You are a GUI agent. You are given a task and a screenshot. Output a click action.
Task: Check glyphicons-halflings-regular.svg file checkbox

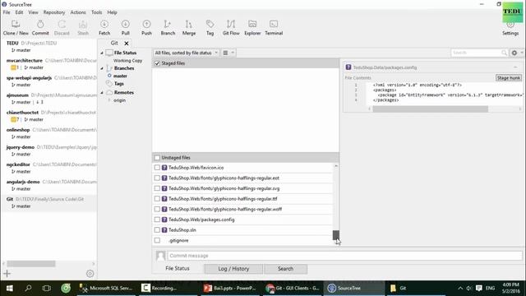(x=157, y=188)
